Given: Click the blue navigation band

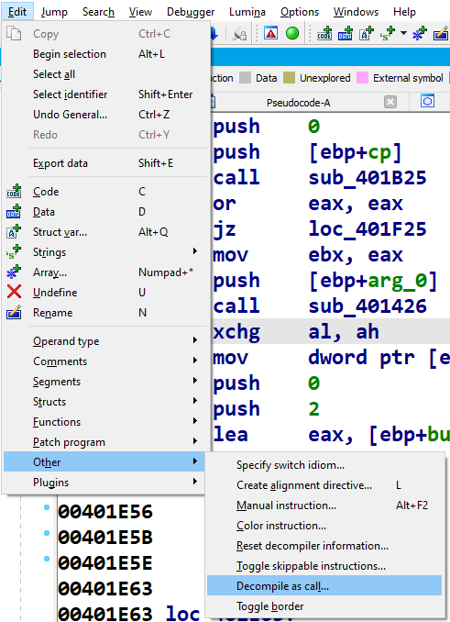Looking at the screenshot, I should (330, 58).
